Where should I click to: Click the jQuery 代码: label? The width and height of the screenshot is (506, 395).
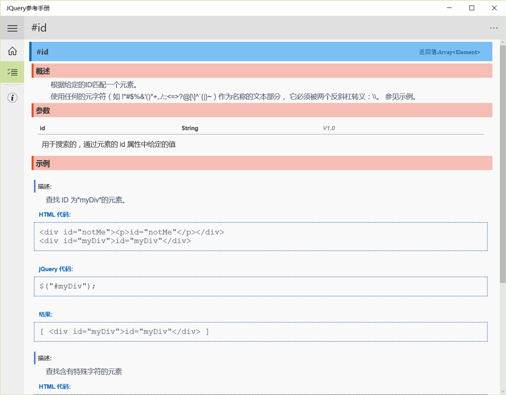(x=56, y=269)
